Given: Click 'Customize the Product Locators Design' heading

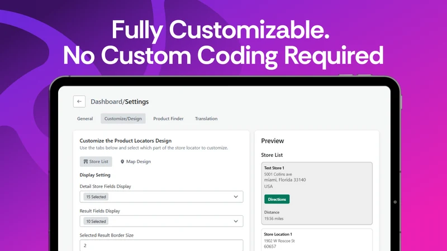Looking at the screenshot, I should pyautogui.click(x=125, y=141).
